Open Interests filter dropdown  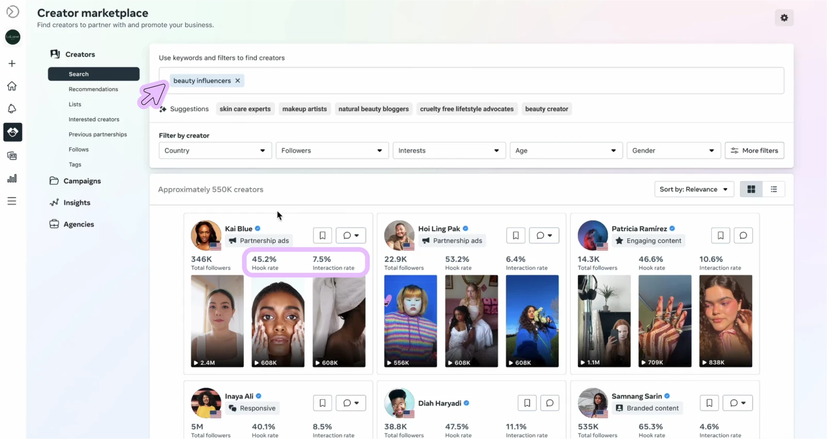pos(449,151)
